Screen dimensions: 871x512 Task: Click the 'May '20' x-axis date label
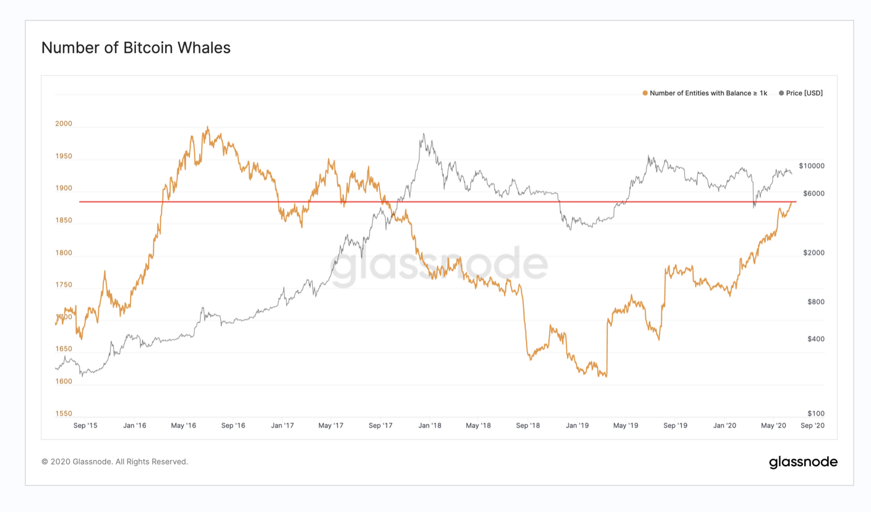[x=773, y=425]
